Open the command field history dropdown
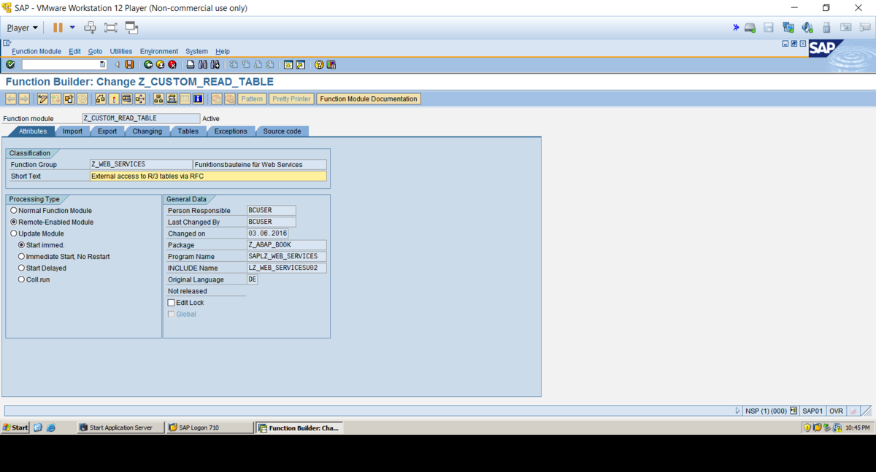The height and width of the screenshot is (472, 876). 102,65
